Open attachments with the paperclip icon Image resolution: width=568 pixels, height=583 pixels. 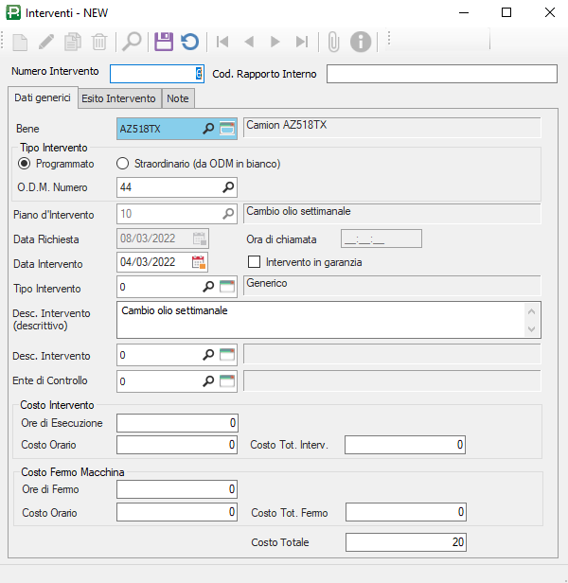point(333,41)
